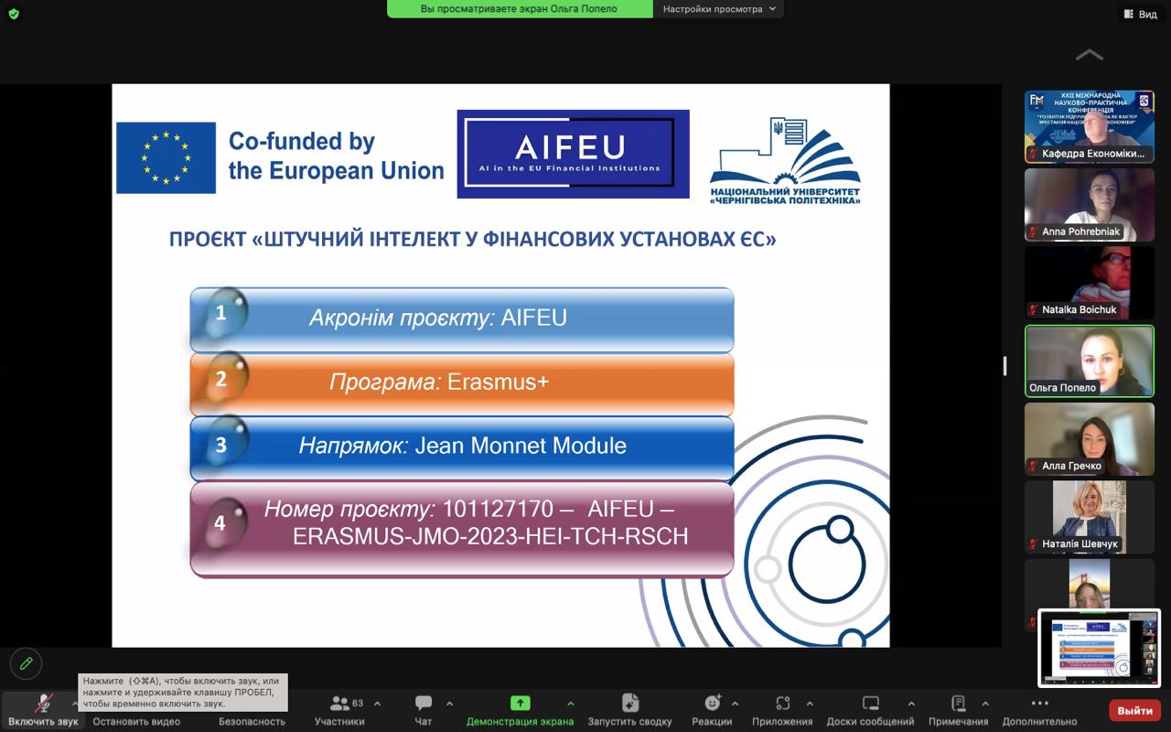
Task: Open the Участники participants panel
Action: [340, 704]
